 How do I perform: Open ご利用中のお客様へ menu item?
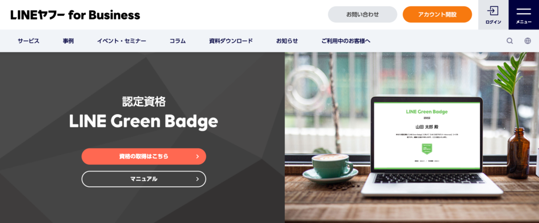click(346, 41)
